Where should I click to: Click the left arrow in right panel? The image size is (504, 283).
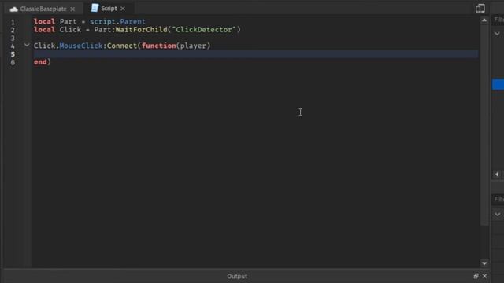tap(497, 175)
